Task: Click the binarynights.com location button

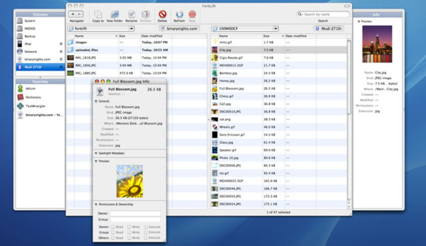Action: 179,29
